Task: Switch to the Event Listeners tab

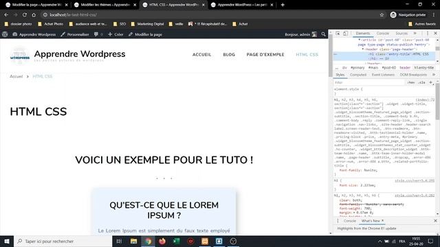Action: 383,75
